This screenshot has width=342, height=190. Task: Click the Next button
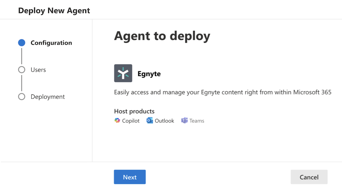click(130, 177)
